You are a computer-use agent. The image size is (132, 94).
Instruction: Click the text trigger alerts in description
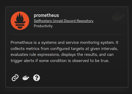pos(22,61)
